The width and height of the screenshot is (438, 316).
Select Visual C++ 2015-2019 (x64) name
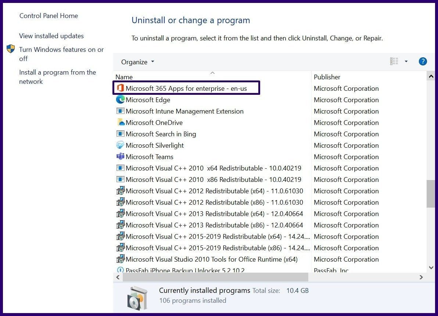click(218, 236)
